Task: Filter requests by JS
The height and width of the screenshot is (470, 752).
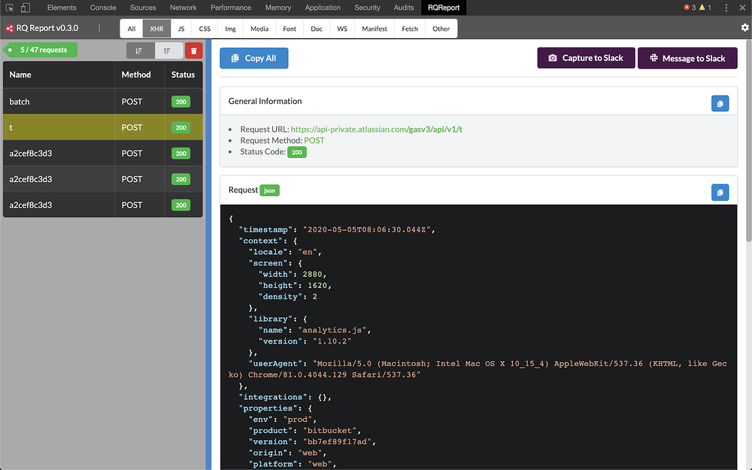Action: pyautogui.click(x=181, y=29)
